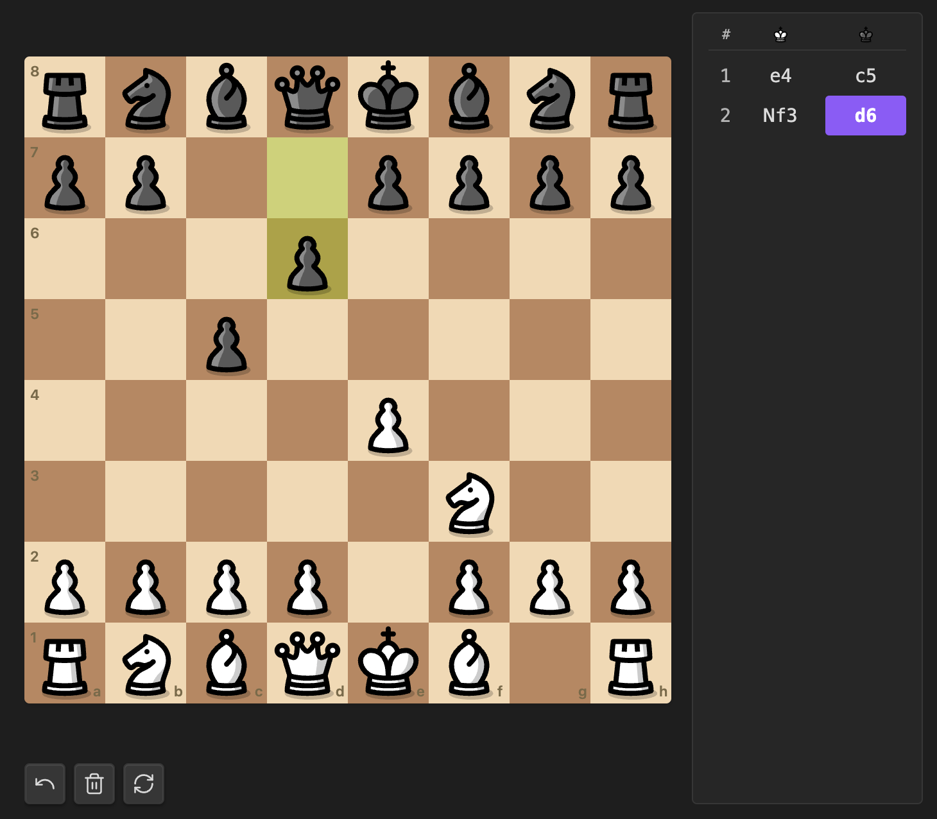
Task: Select the white knight on f3
Action: pos(469,501)
